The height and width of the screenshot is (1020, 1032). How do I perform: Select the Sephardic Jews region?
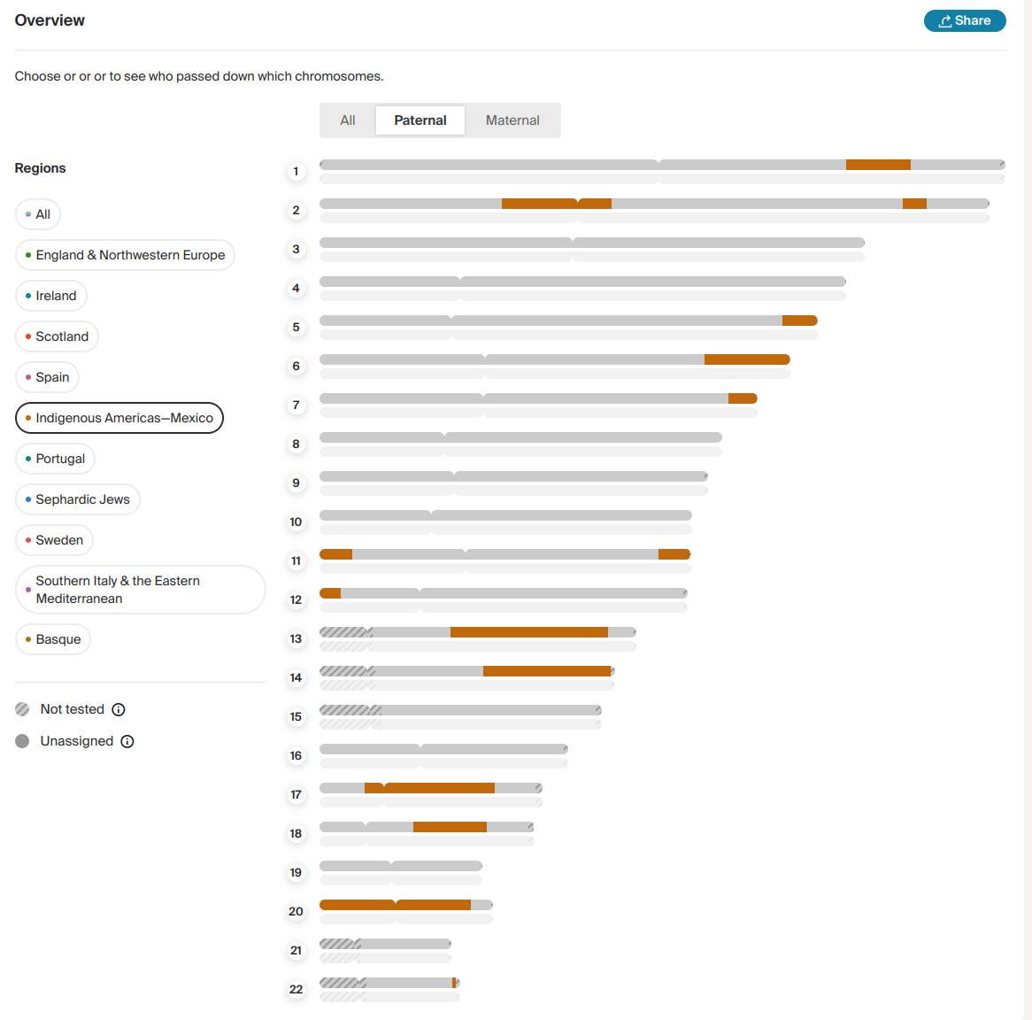tap(77, 498)
